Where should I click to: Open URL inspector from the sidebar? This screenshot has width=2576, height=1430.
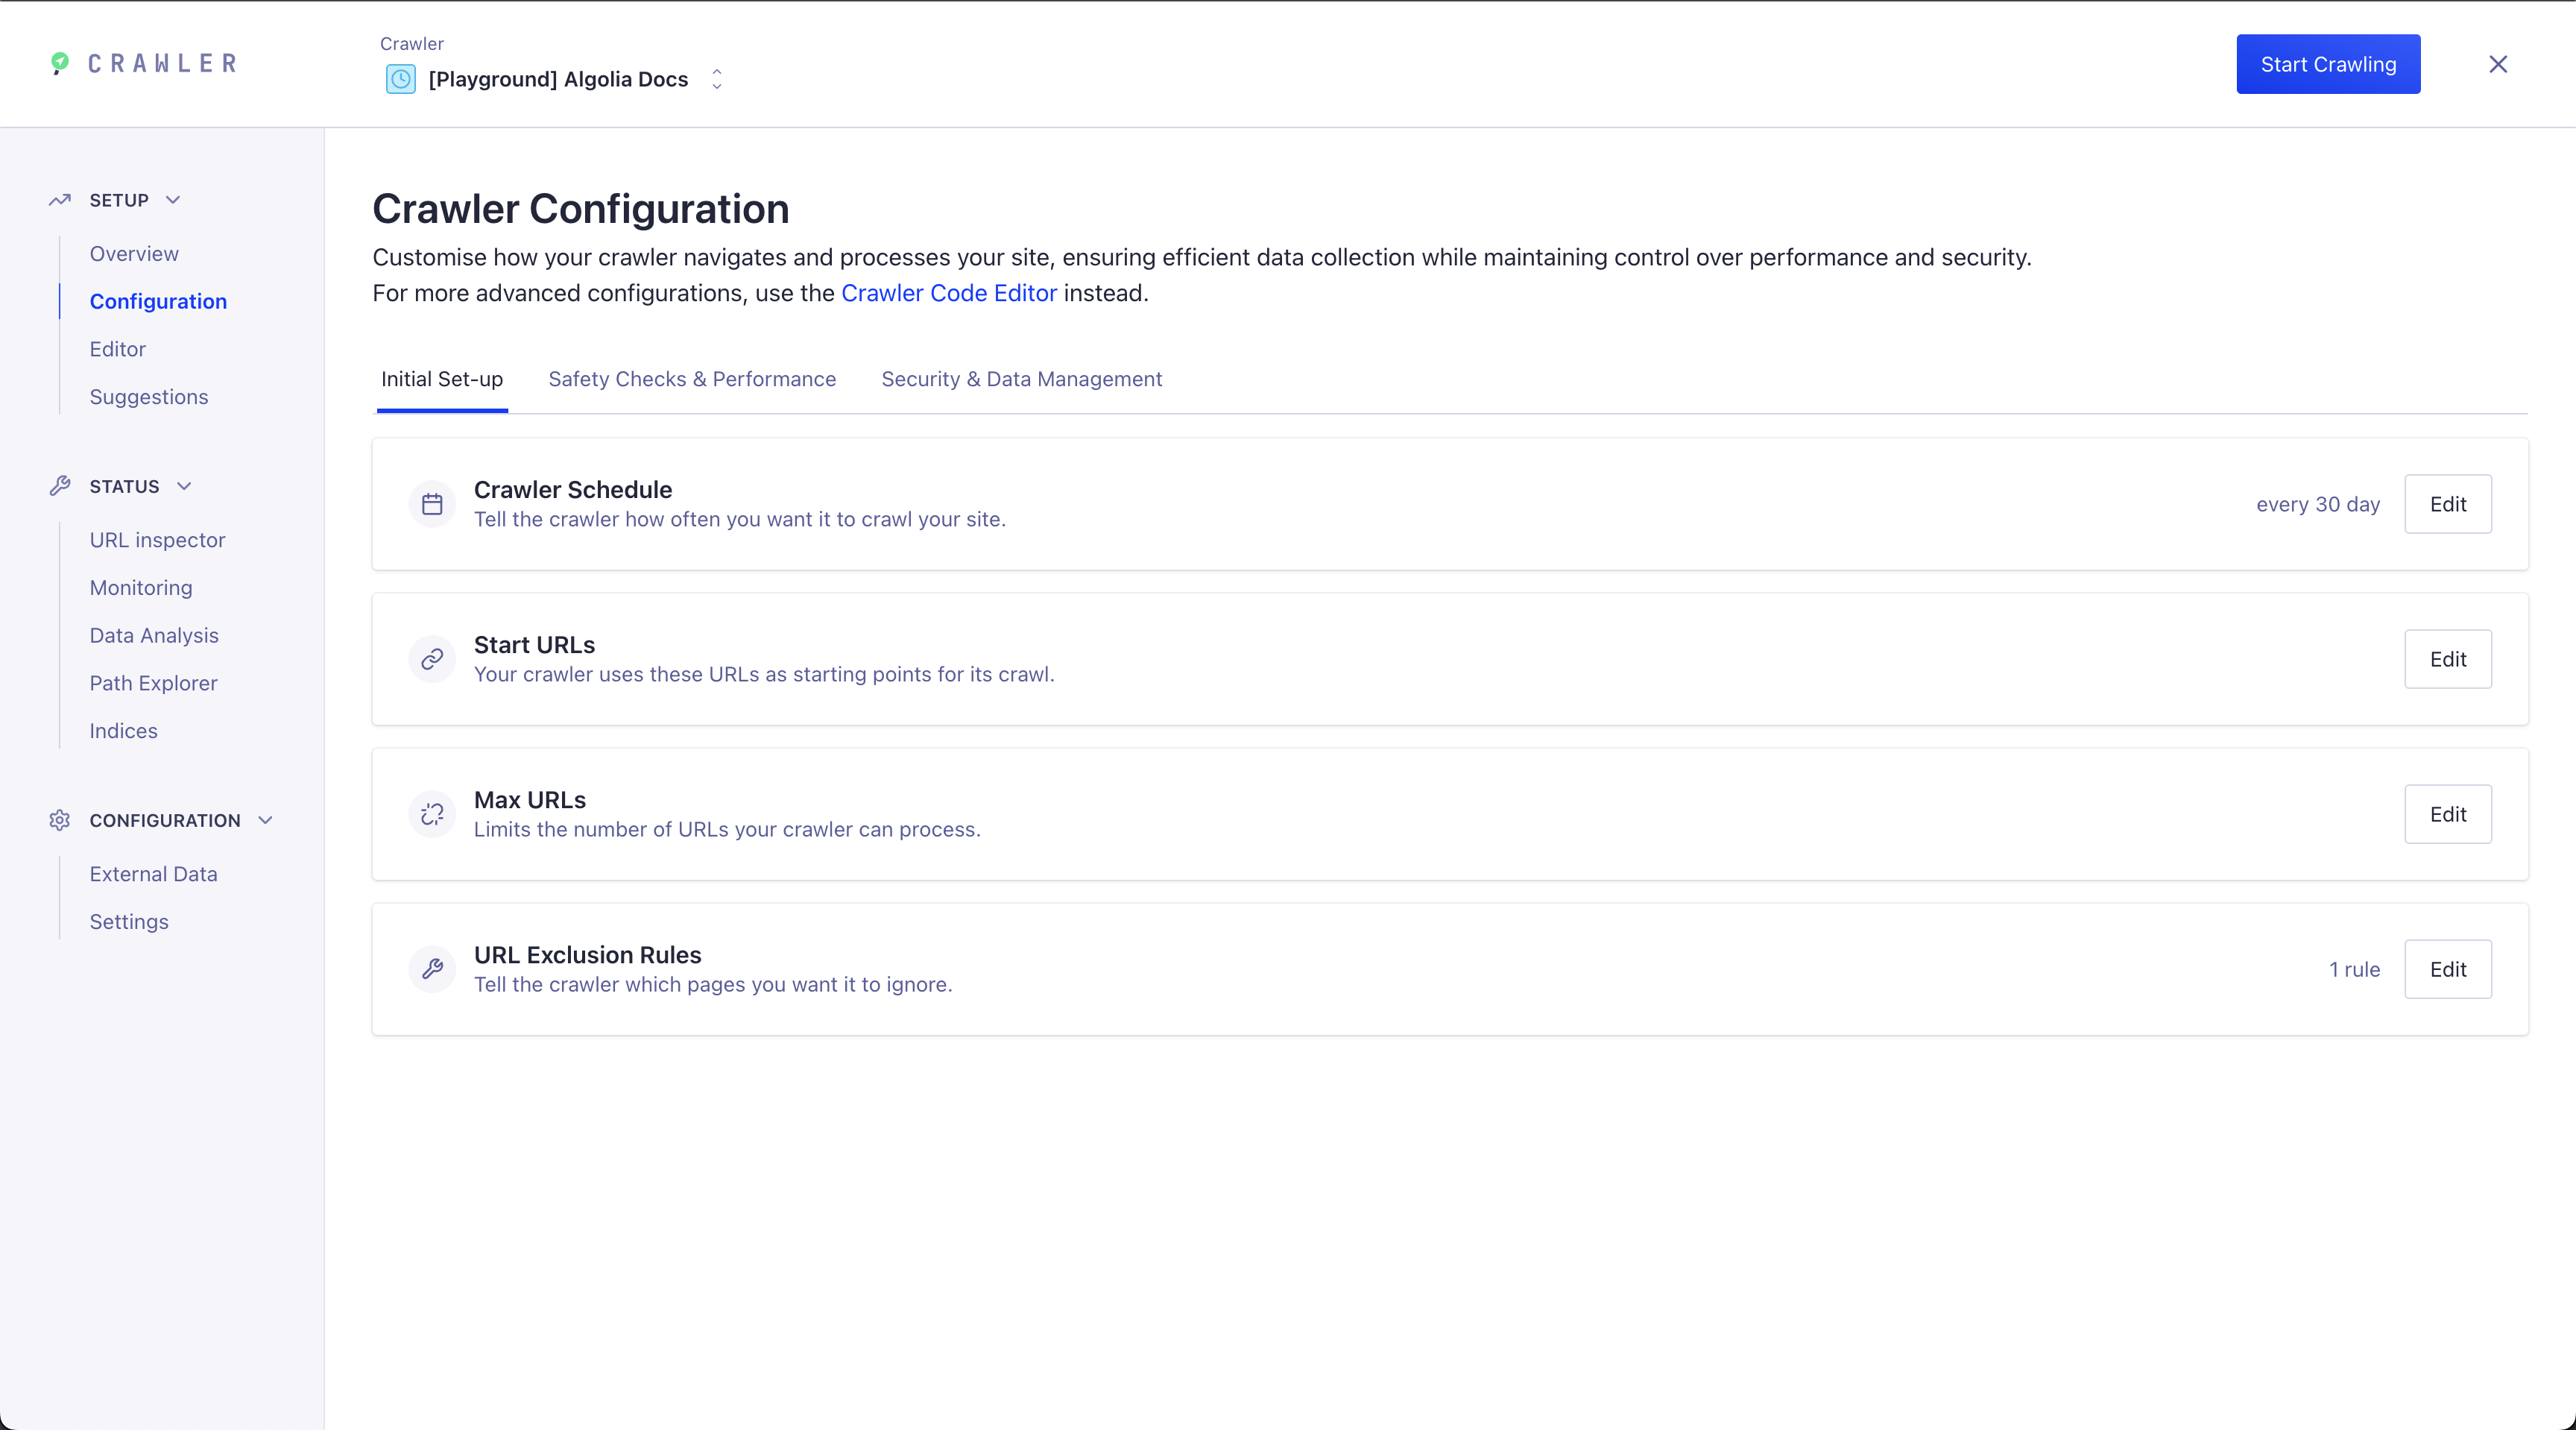(157, 539)
